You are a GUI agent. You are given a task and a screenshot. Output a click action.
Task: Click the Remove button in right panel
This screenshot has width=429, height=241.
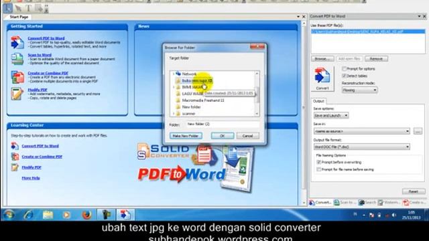click(x=377, y=59)
